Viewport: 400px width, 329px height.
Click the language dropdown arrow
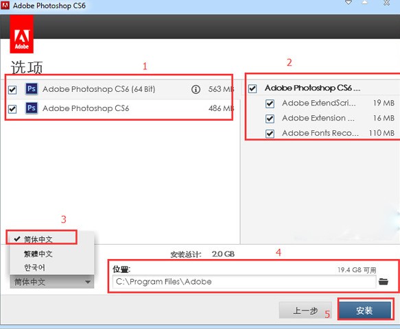[88, 282]
